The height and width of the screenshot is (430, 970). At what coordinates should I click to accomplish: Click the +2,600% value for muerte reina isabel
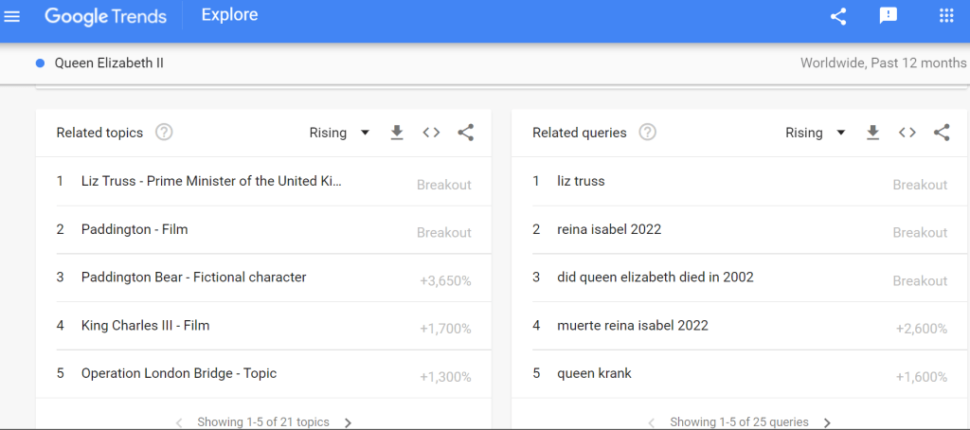(921, 330)
